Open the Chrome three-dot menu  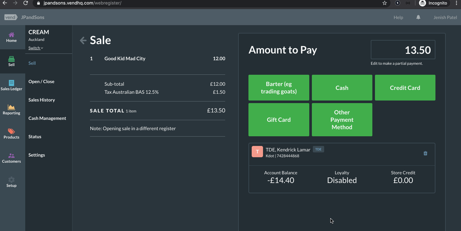456,3
